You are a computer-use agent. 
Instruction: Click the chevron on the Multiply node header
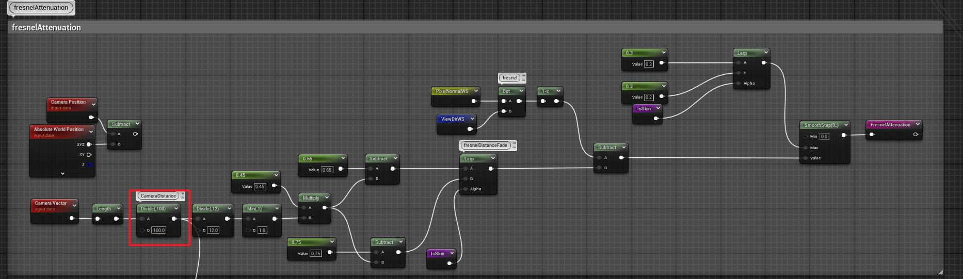327,198
